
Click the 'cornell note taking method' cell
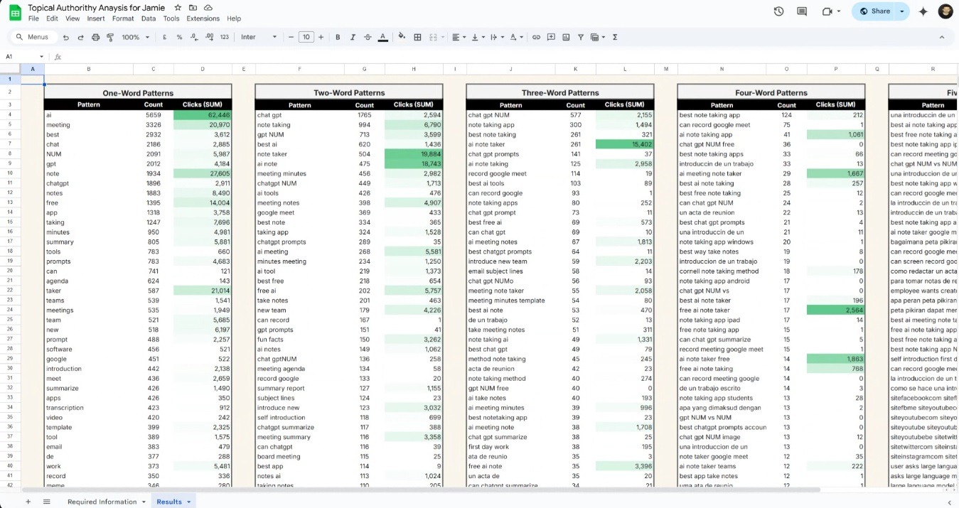[722, 271]
